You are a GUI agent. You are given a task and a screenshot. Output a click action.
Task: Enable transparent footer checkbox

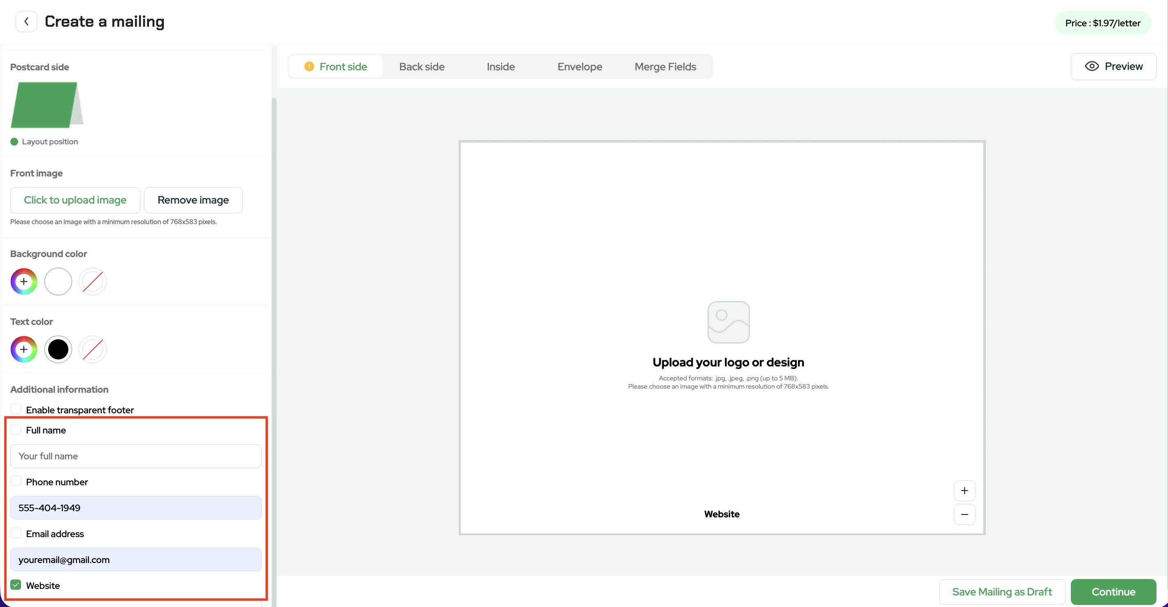(x=16, y=409)
